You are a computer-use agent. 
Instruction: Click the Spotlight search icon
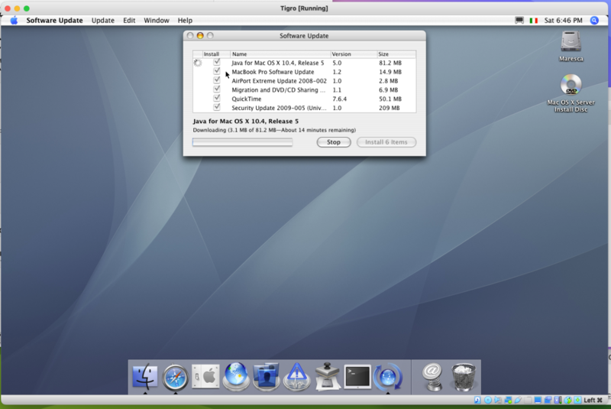coord(595,21)
